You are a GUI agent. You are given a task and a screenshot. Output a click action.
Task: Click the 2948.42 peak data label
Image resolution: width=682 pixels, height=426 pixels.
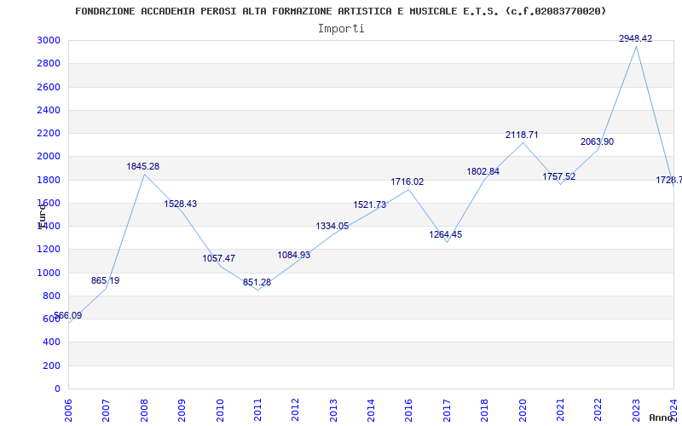coord(635,38)
